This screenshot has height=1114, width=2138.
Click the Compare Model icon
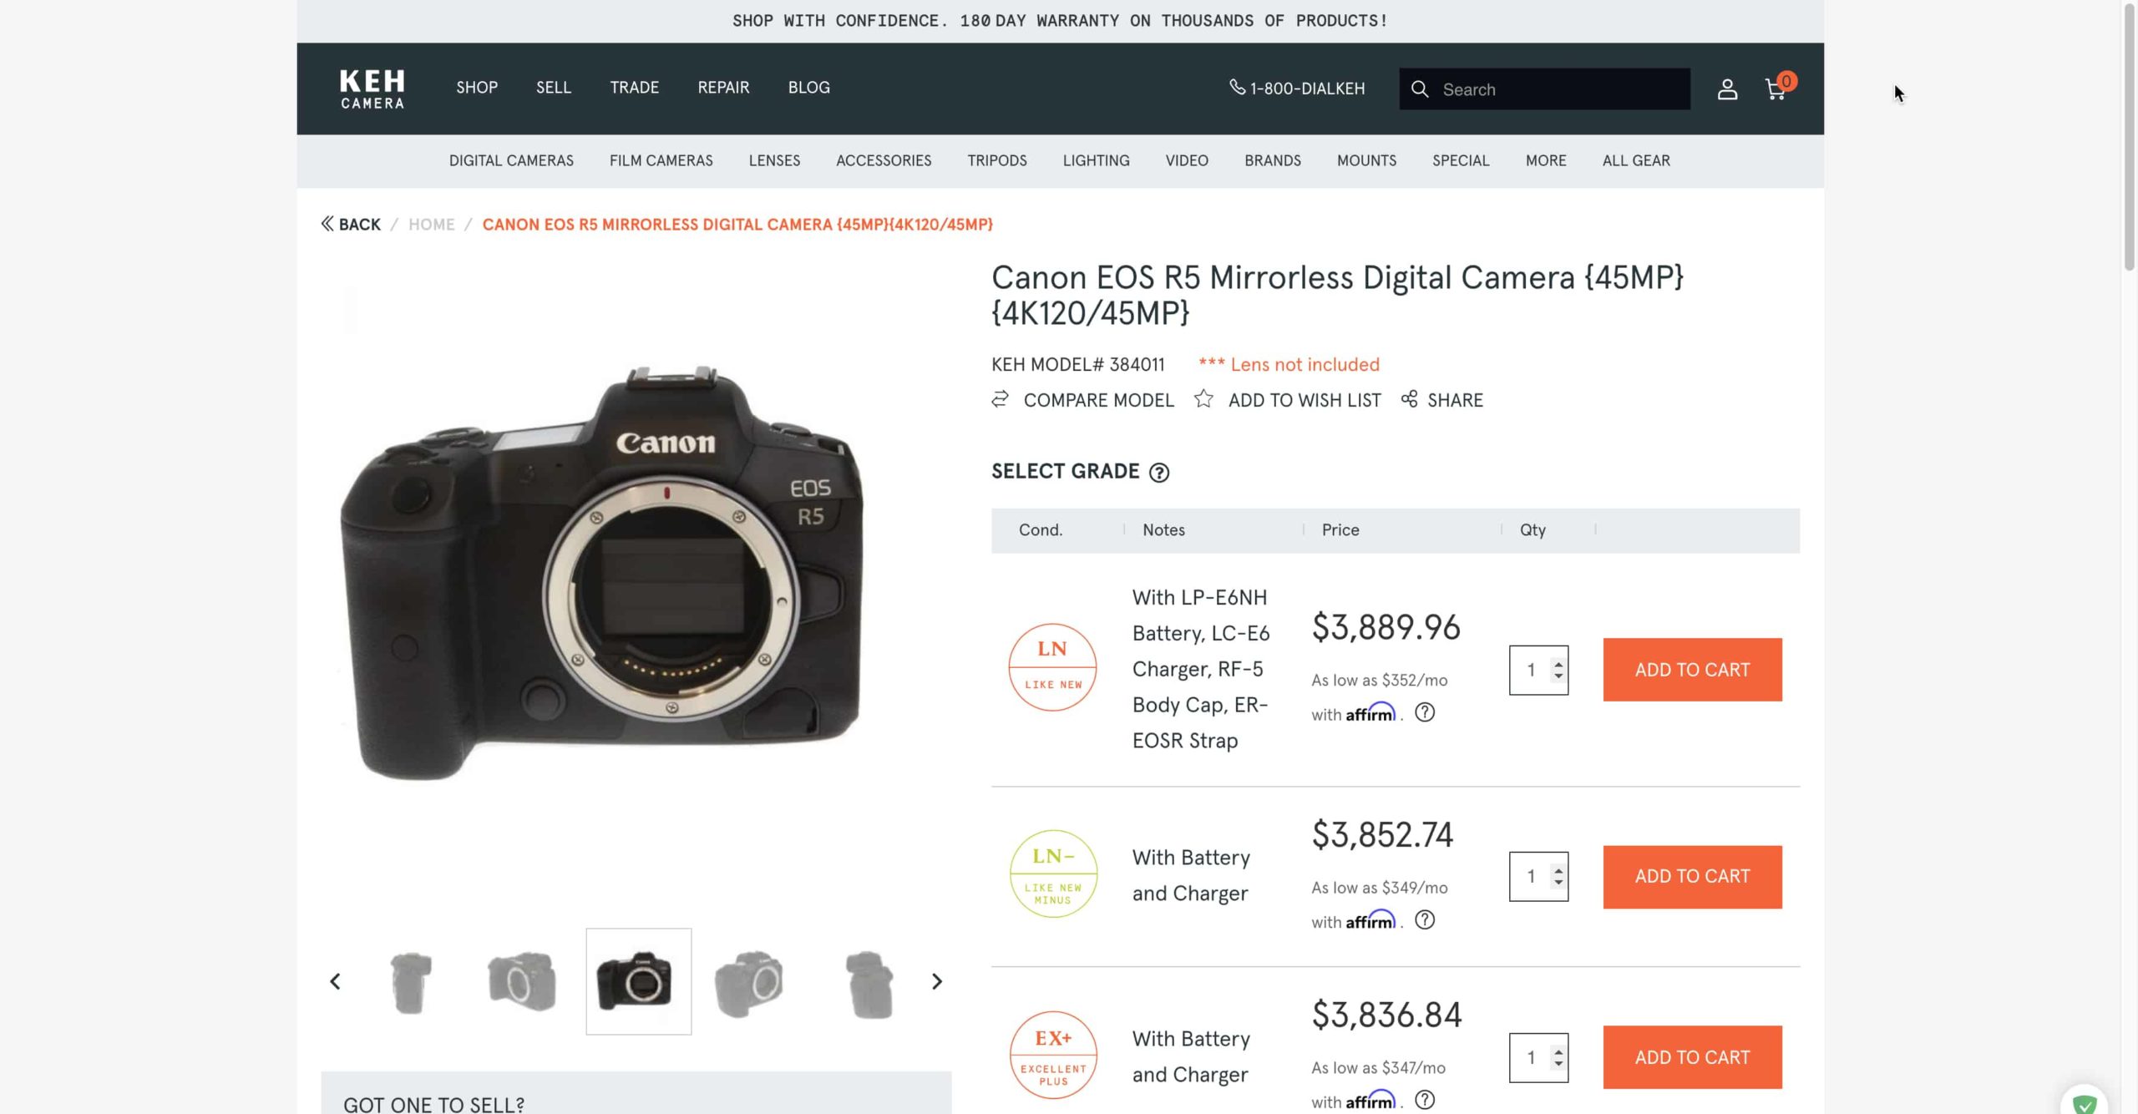pos(1001,400)
